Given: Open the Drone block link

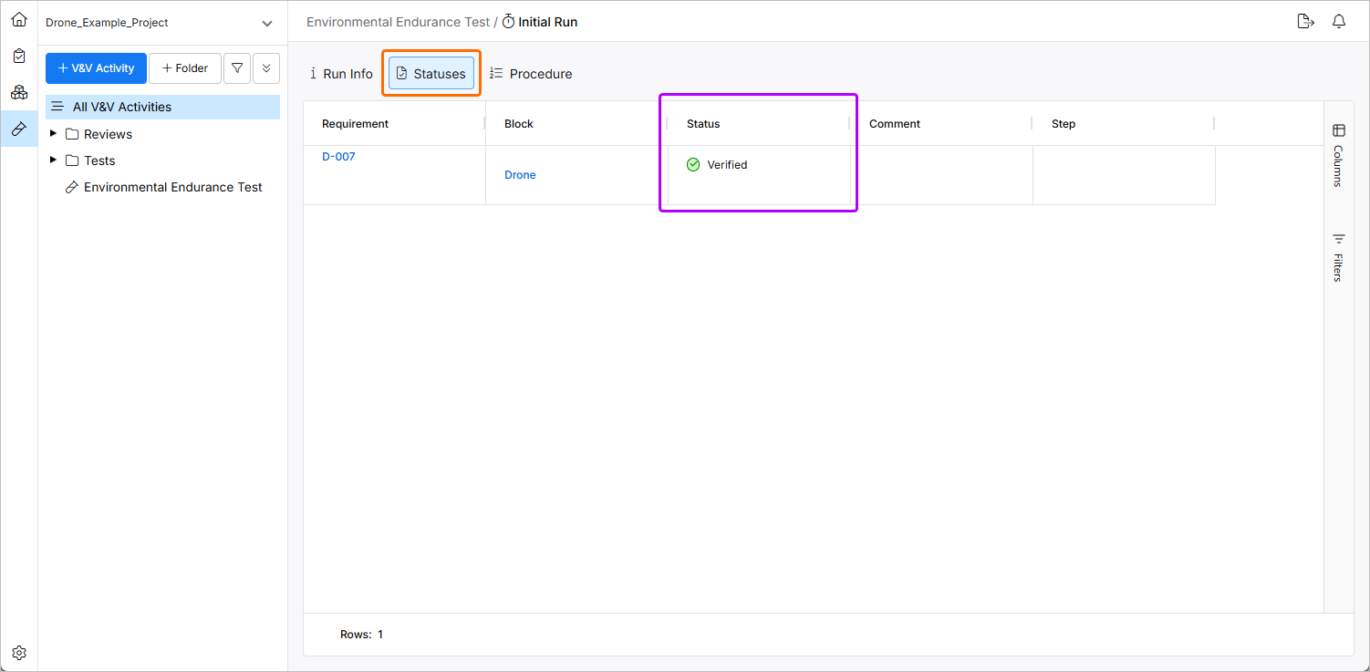Looking at the screenshot, I should click(x=520, y=175).
